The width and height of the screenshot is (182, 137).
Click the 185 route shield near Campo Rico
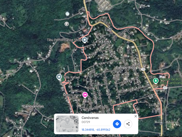(143, 69)
